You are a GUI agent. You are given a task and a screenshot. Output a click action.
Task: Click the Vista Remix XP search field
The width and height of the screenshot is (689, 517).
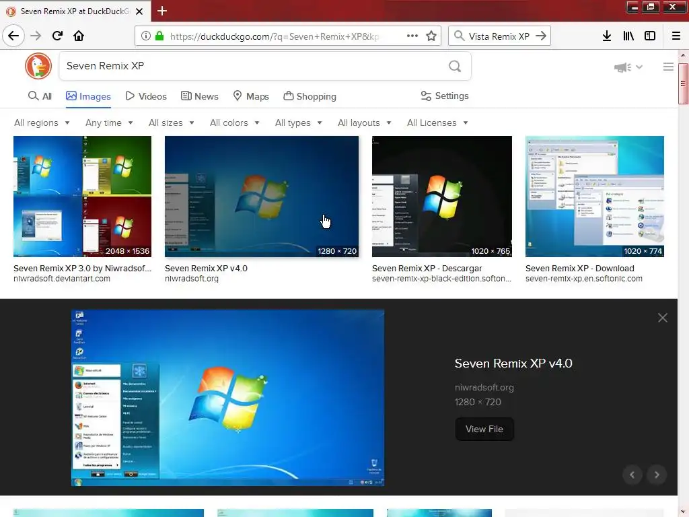tap(499, 36)
